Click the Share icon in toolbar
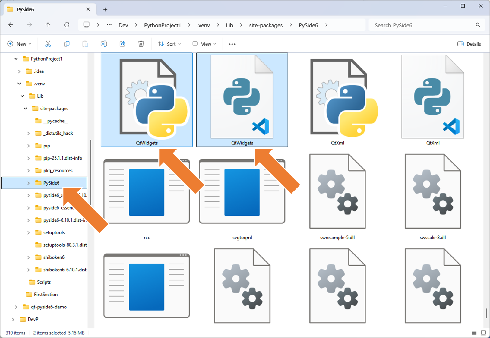This screenshot has height=338, width=490. (x=122, y=44)
